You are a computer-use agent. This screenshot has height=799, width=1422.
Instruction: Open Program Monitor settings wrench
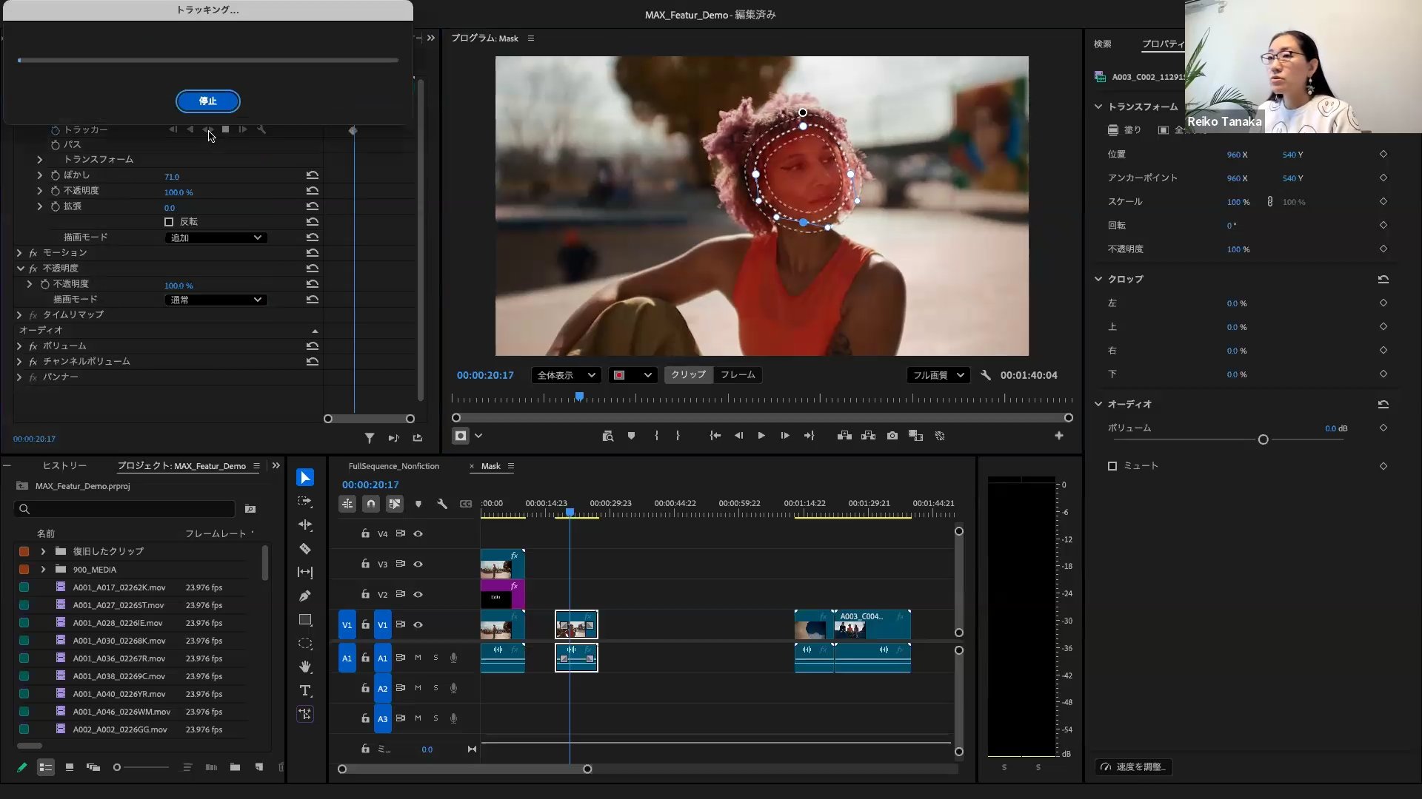986,375
